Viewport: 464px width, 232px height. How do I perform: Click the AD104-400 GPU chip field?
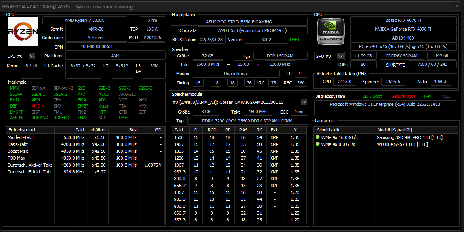[403, 38]
